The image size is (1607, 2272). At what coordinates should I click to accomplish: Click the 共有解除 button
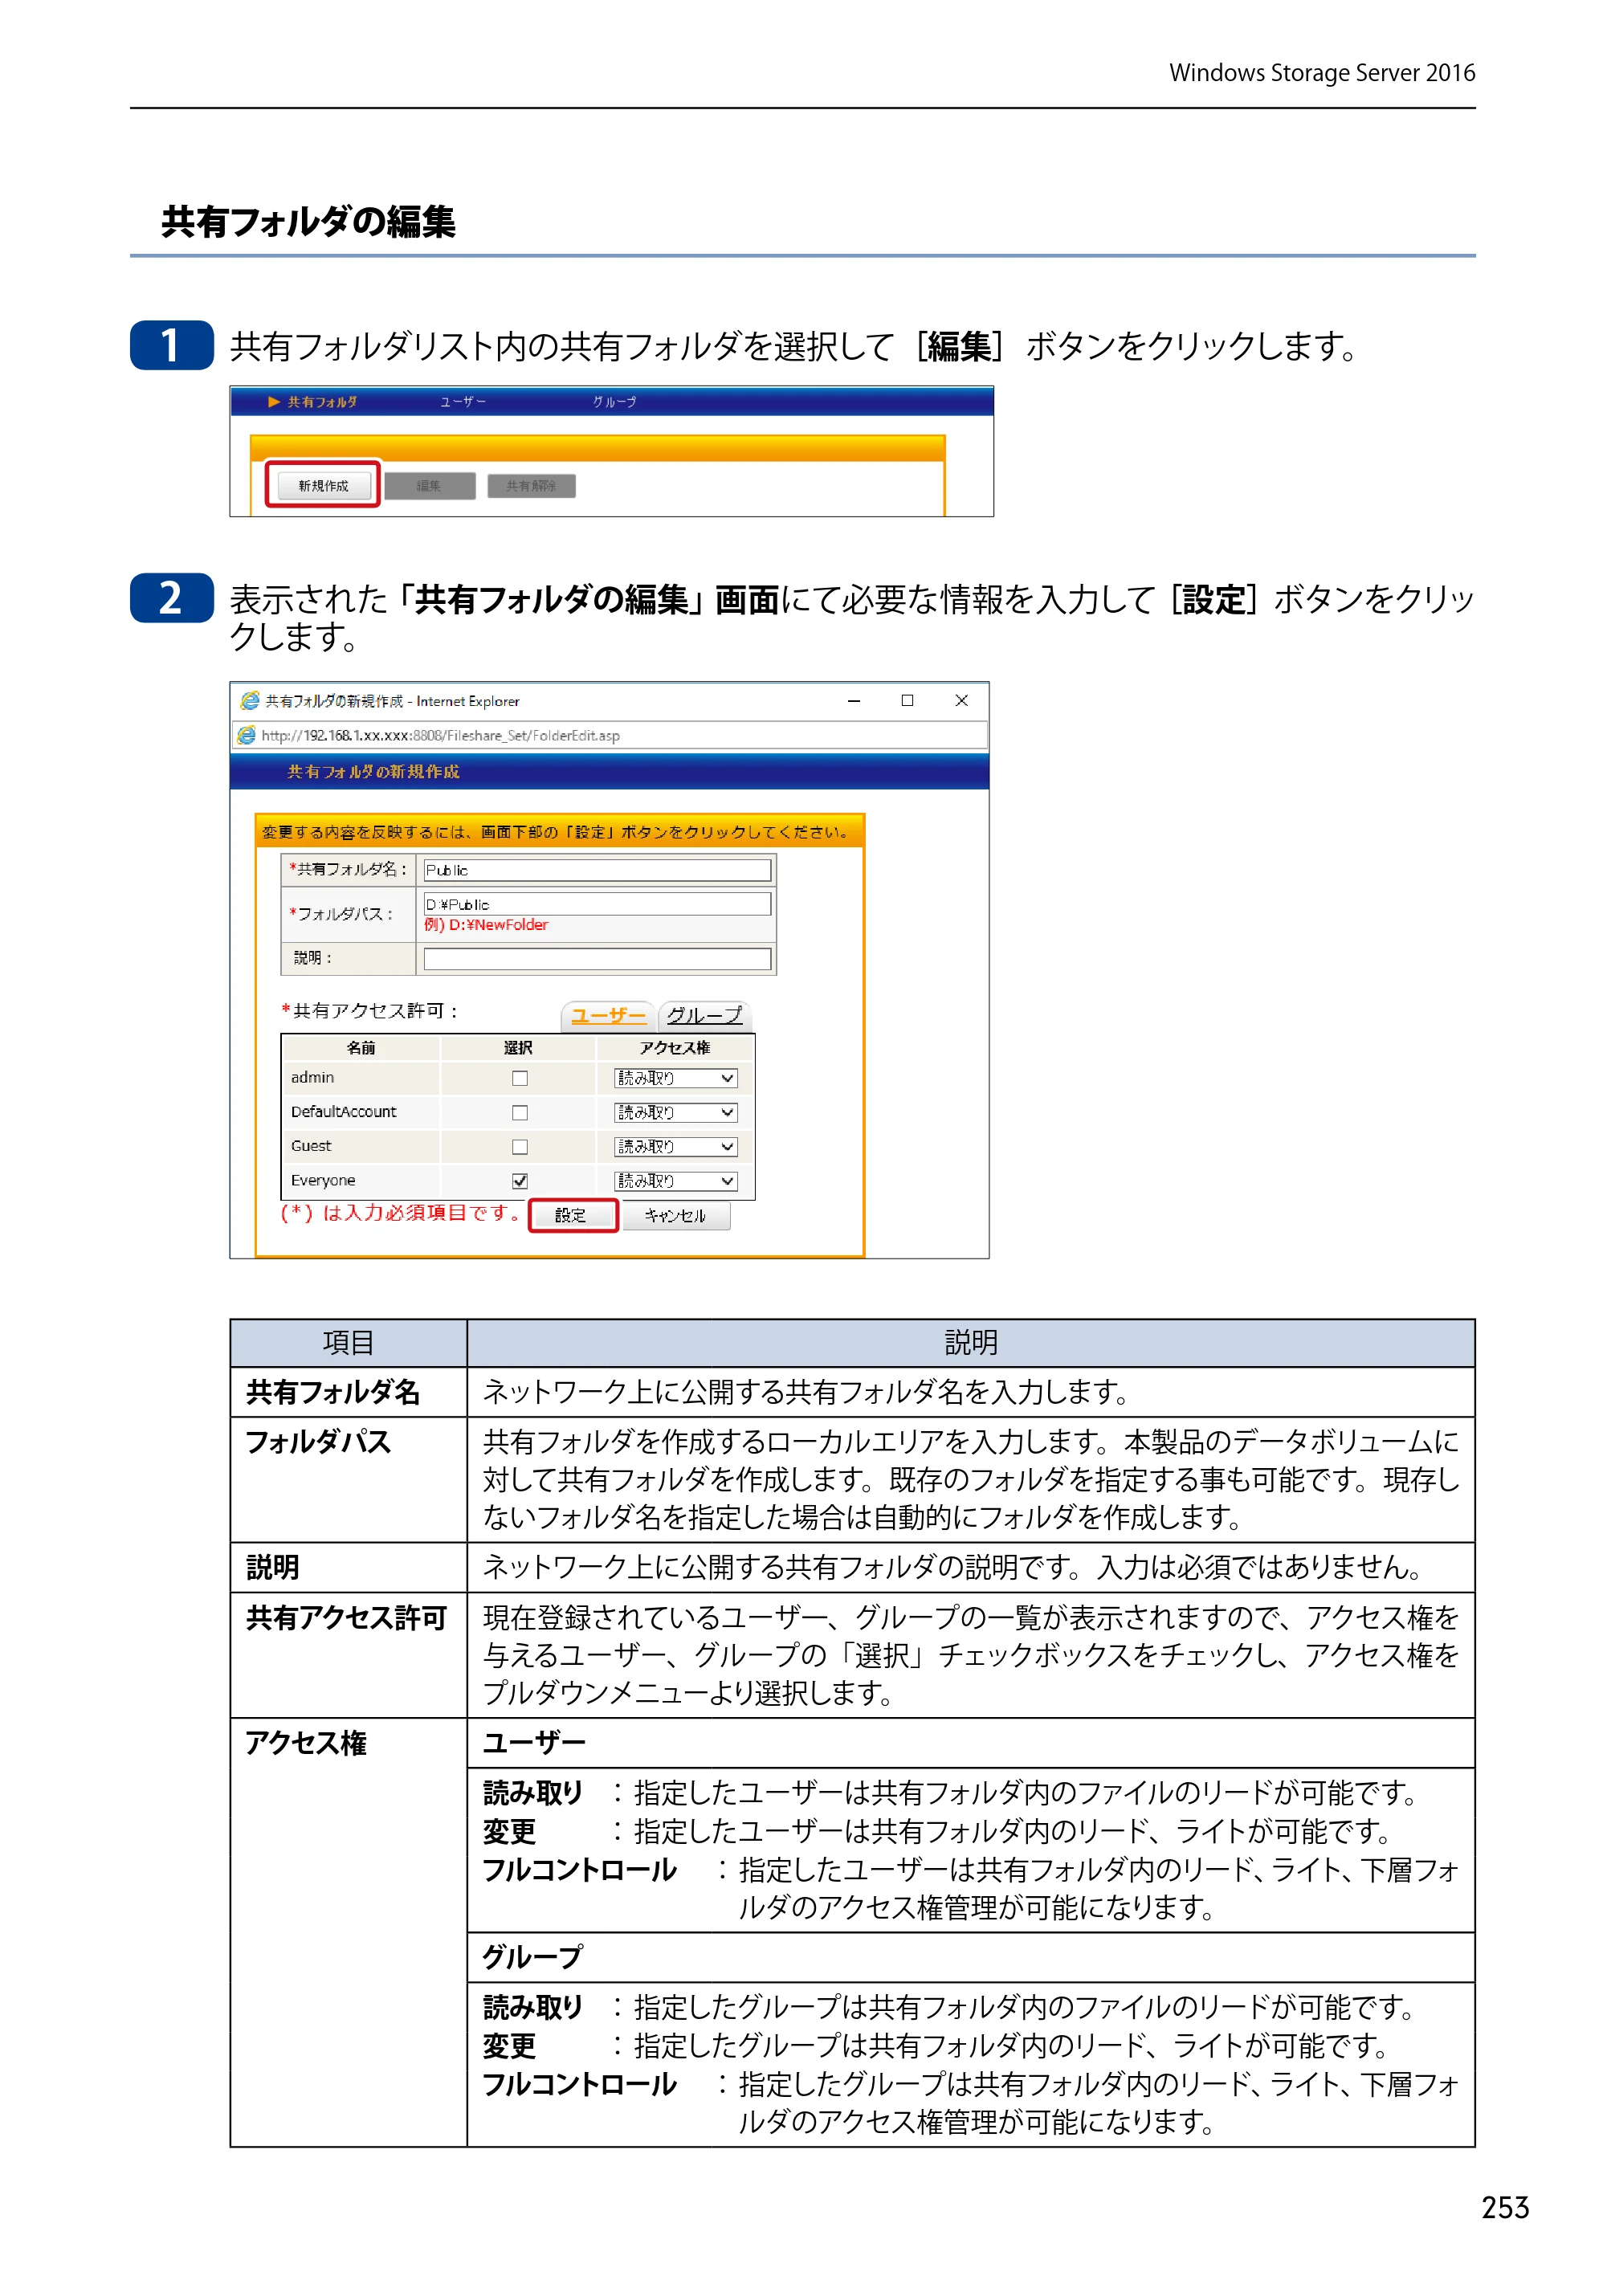532,486
